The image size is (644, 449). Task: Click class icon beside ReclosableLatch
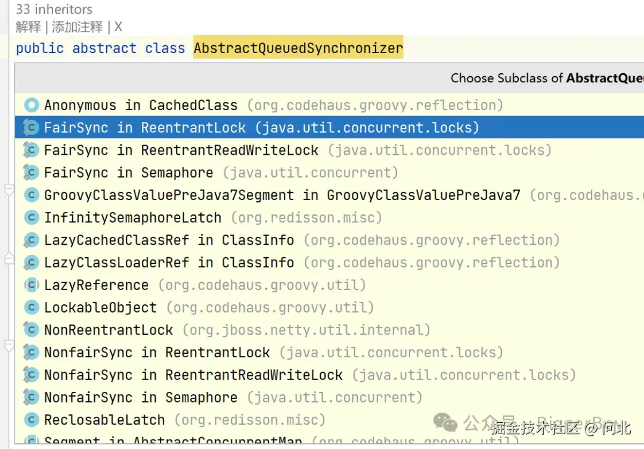coord(31,419)
